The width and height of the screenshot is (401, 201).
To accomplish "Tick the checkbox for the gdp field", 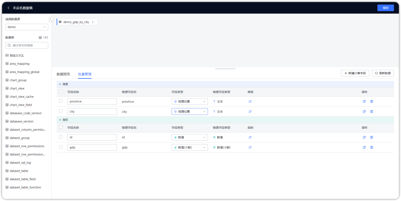I will point(61,147).
